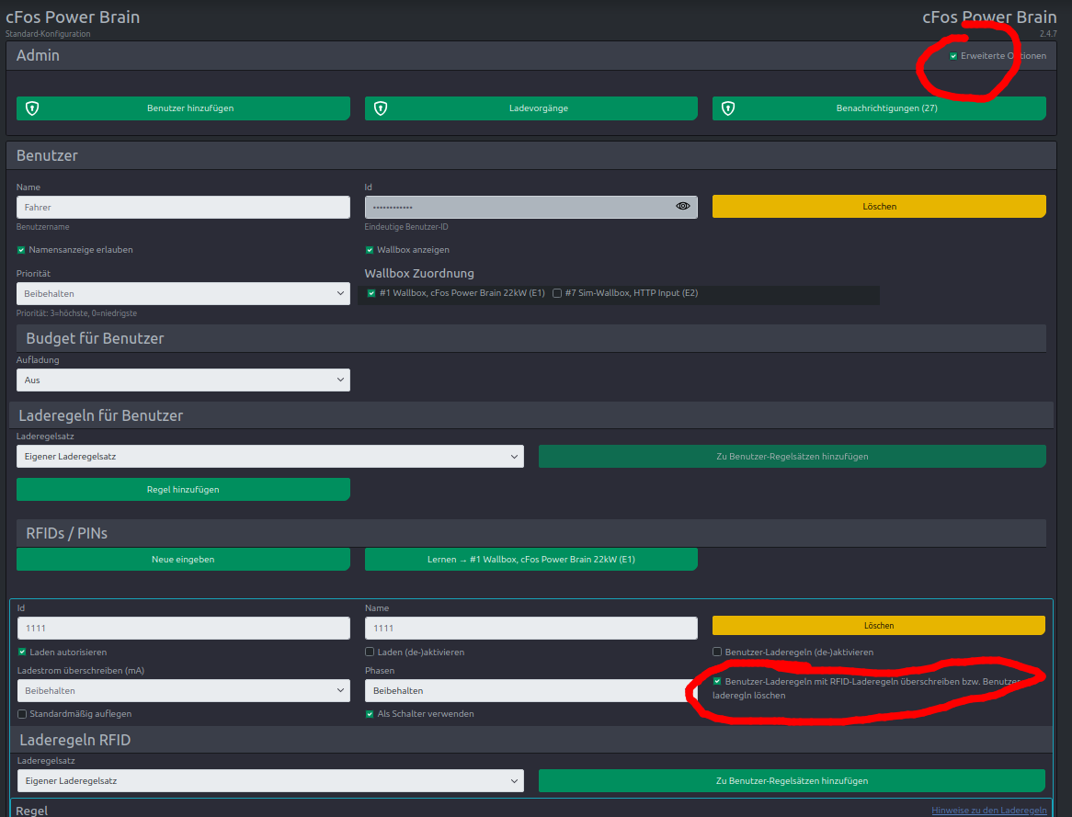The image size is (1072, 817).
Task: Click the Standard-Konfiguration subtitle
Action: pos(48,34)
